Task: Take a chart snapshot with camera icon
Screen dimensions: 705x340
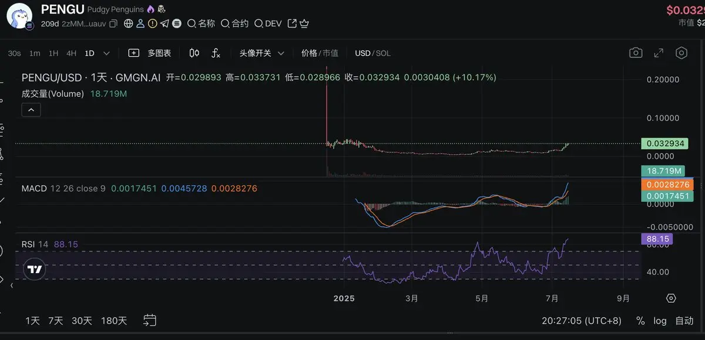Action: (636, 53)
